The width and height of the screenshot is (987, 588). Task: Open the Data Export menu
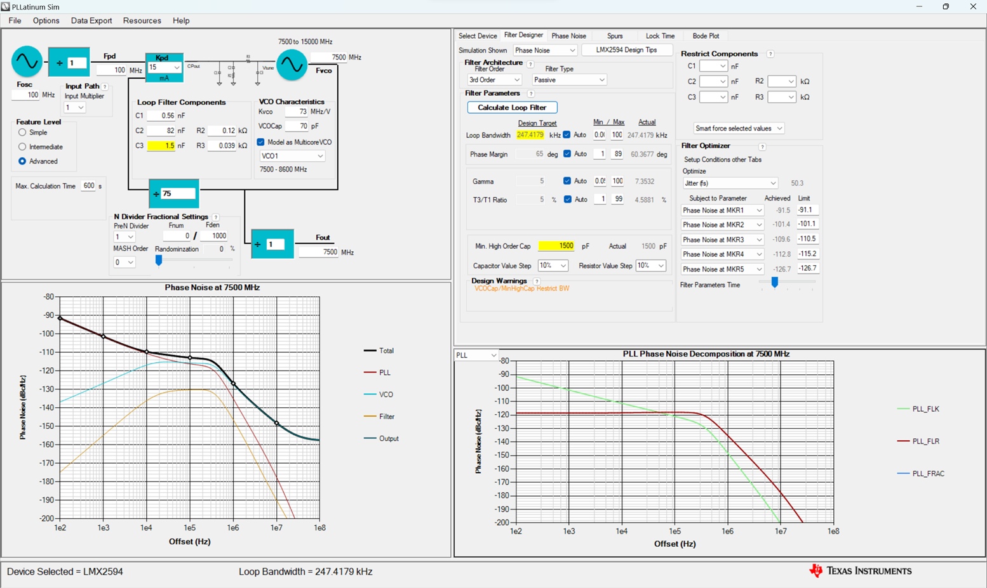(x=91, y=21)
